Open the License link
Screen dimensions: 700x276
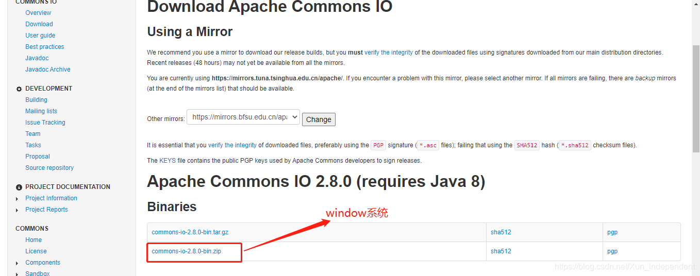pyautogui.click(x=36, y=251)
